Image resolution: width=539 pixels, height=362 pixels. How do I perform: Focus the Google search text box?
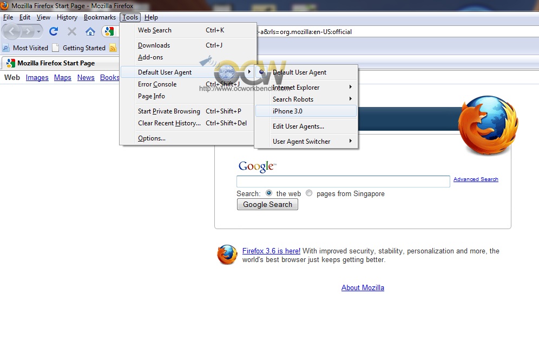pos(343,181)
